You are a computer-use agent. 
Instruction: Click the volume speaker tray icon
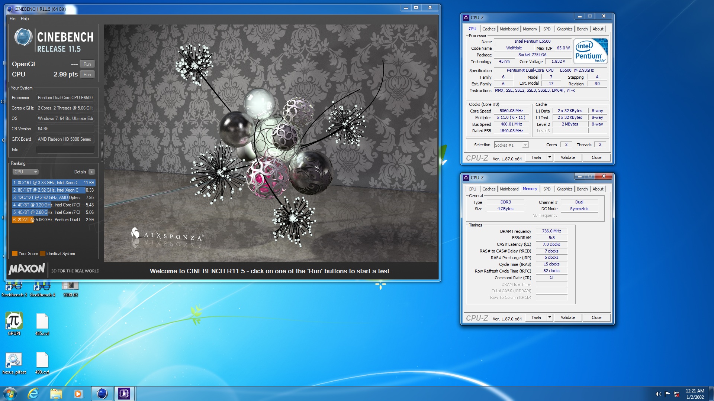[658, 394]
